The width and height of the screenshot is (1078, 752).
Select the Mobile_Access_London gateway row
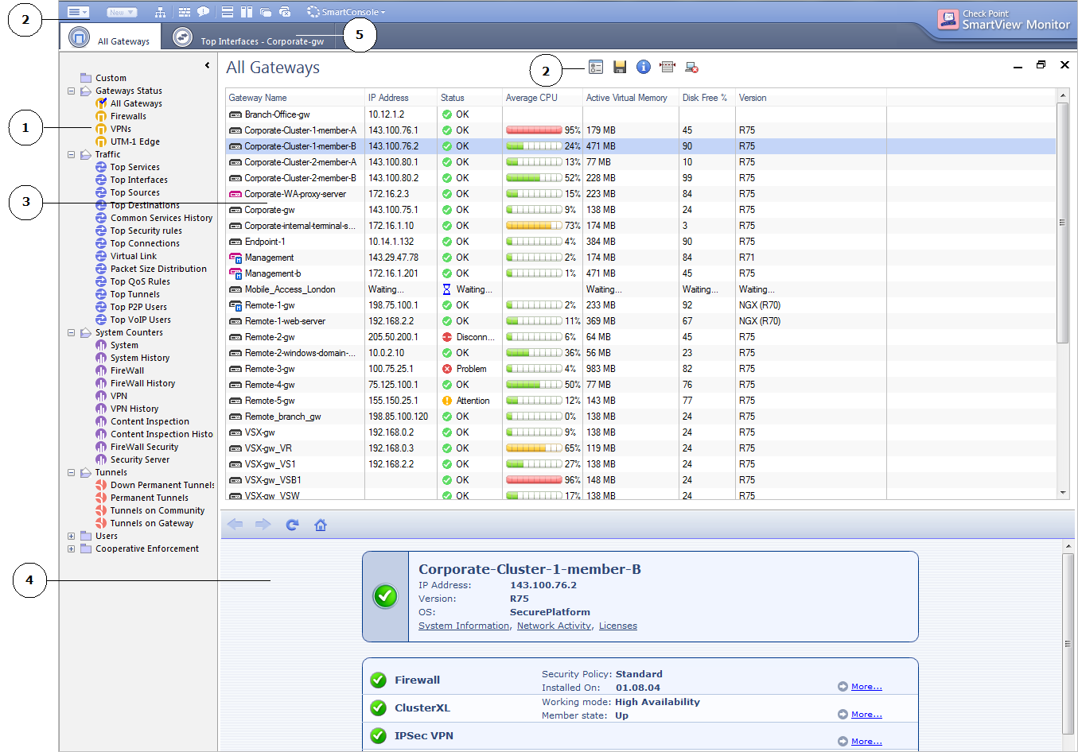[x=640, y=289]
